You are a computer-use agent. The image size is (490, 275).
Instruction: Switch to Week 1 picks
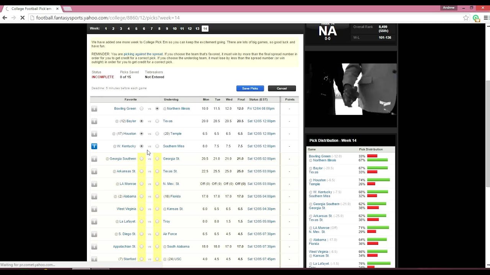(x=106, y=29)
